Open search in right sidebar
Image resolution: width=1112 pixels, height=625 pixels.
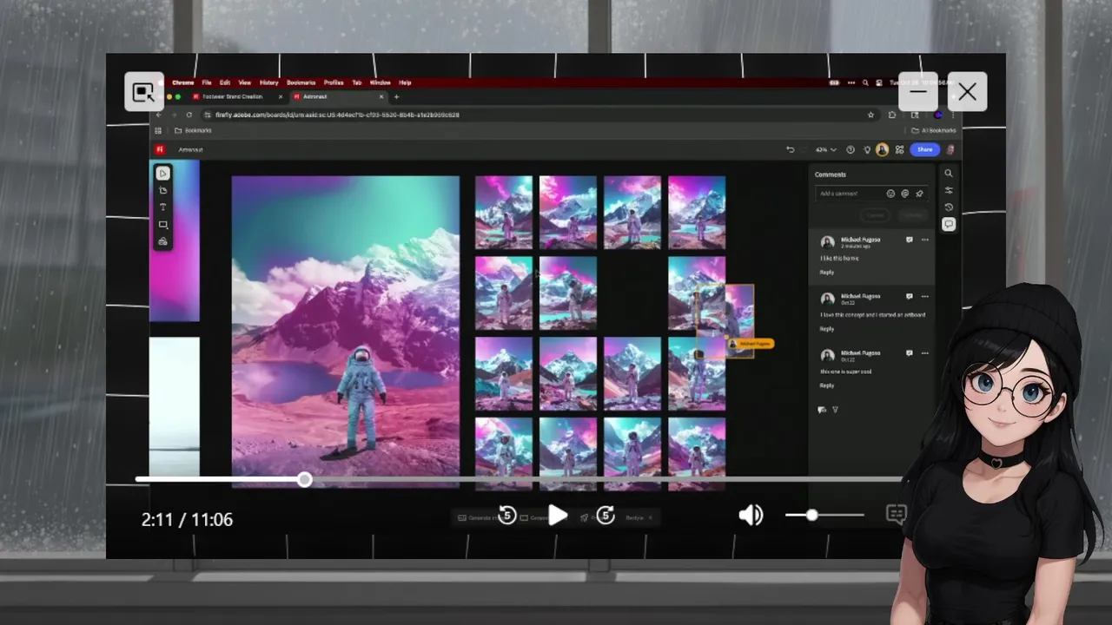tap(949, 174)
